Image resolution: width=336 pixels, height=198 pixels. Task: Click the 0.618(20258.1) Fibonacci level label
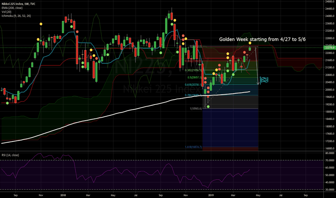193,85
